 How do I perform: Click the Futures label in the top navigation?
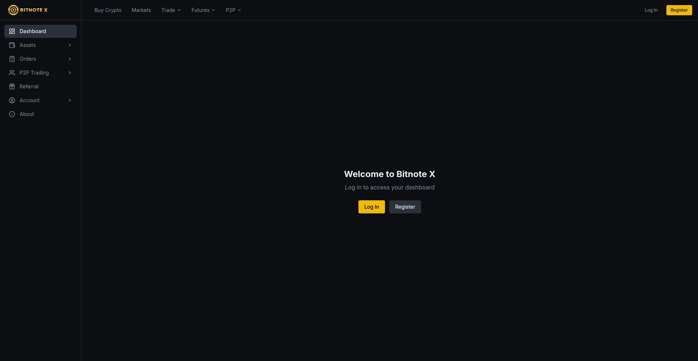[x=200, y=10]
